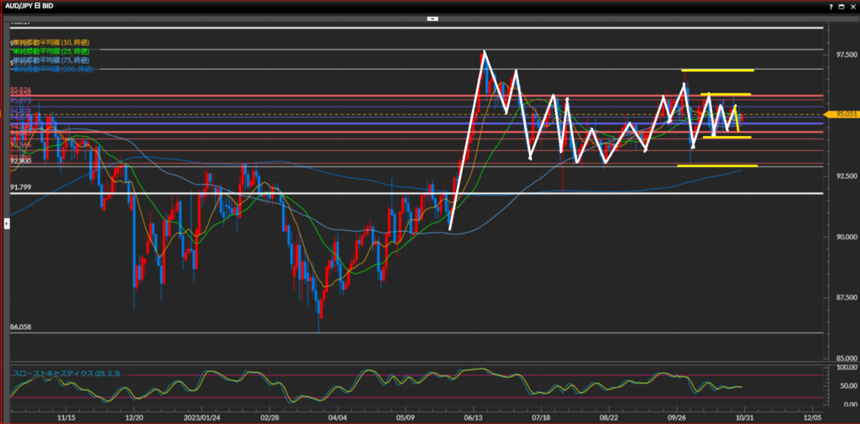This screenshot has height=424, width=860.
Task: Expand the top toolbar drop-down arrow
Action: (433, 18)
